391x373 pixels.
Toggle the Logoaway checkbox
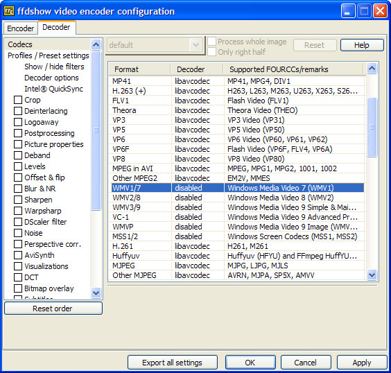pos(18,122)
